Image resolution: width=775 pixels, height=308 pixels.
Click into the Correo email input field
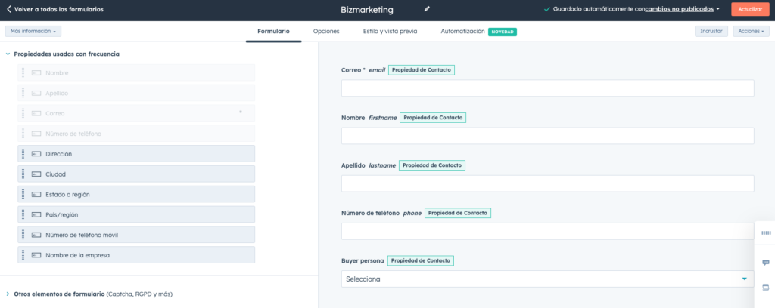pyautogui.click(x=548, y=88)
